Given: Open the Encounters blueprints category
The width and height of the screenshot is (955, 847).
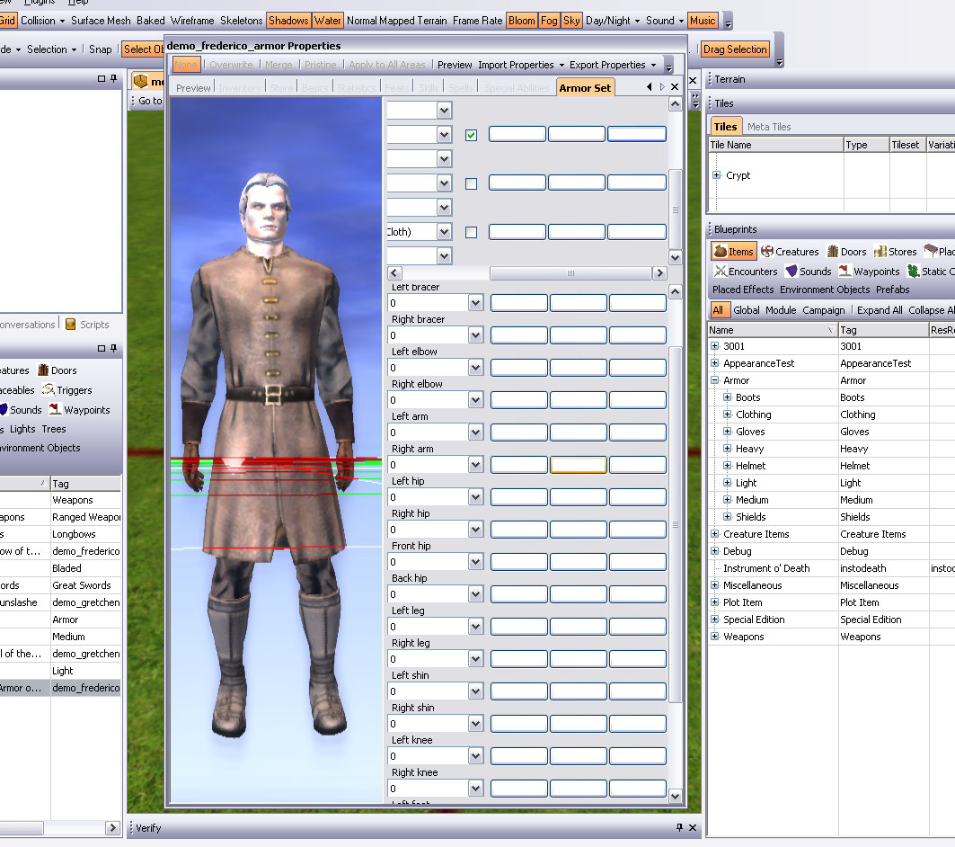Looking at the screenshot, I should [746, 272].
